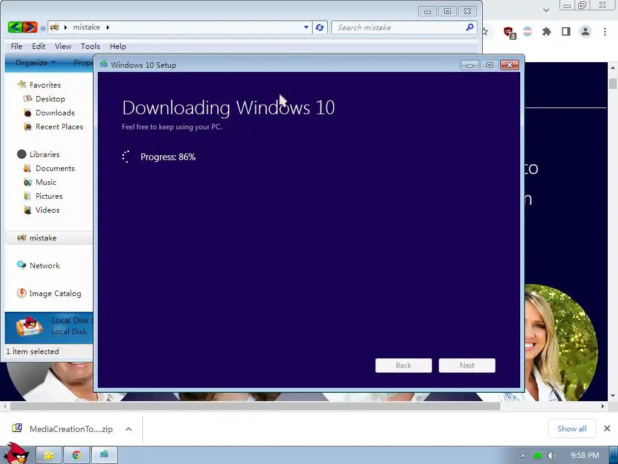Click the Favorites star icon
Screen dimensions: 618x464
(22, 85)
